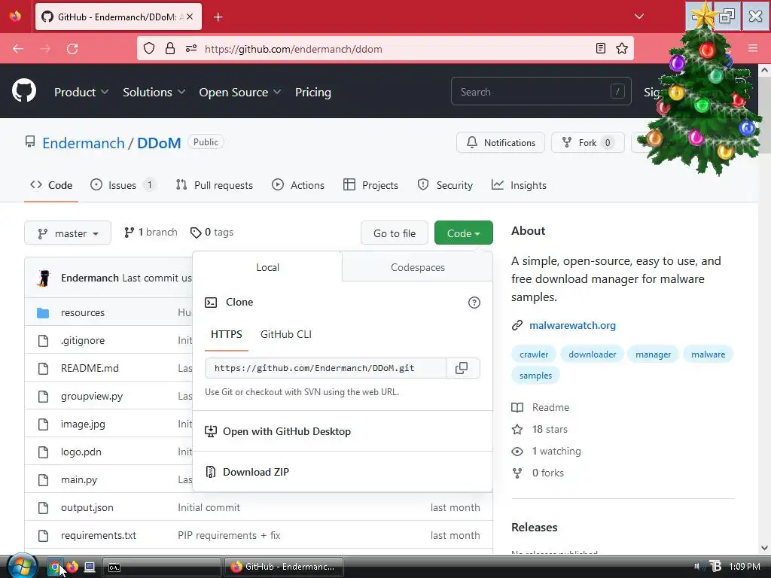Open the malwarewatch.org link
This screenshot has height=578, width=771.
pyautogui.click(x=572, y=325)
